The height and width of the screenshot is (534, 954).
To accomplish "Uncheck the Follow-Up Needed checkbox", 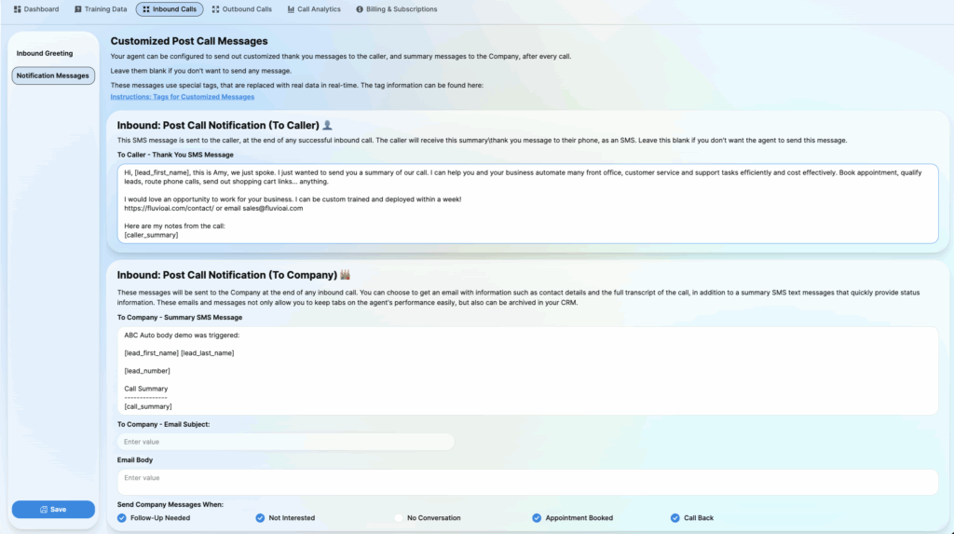I will pyautogui.click(x=122, y=518).
